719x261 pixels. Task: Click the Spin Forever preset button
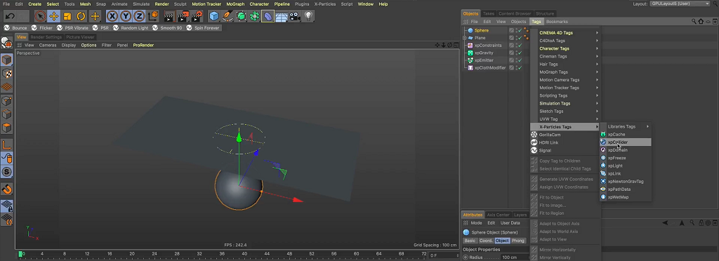(x=203, y=28)
